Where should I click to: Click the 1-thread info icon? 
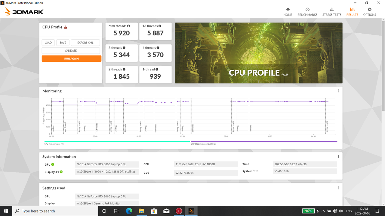point(157,69)
